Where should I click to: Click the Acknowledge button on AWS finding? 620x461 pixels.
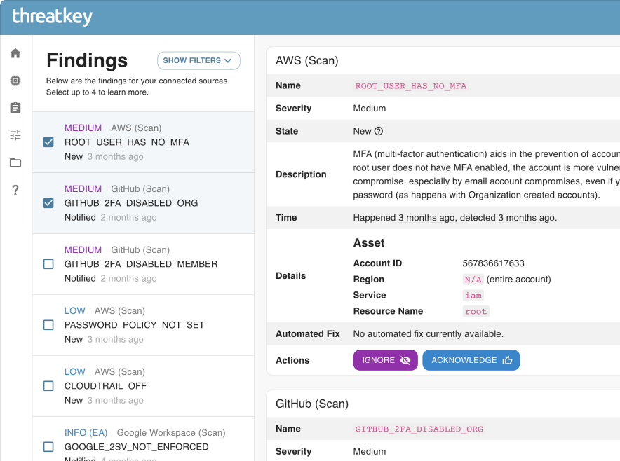pos(471,359)
